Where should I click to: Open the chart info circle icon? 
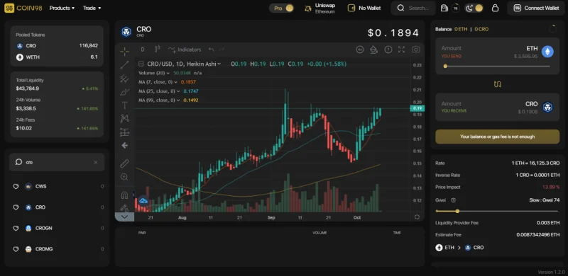(388, 50)
